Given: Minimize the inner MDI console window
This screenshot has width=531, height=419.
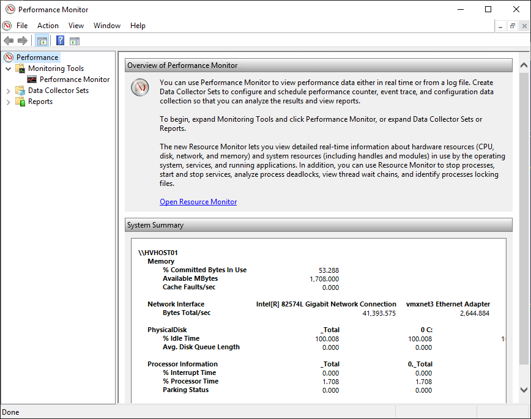Looking at the screenshot, I should [500, 26].
